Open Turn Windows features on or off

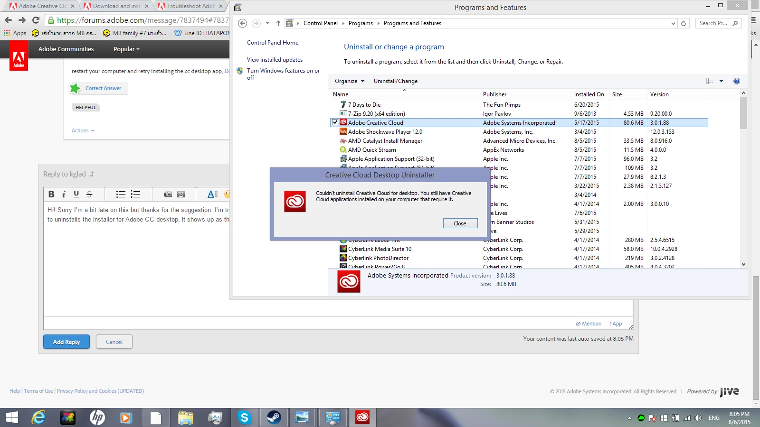pos(283,74)
